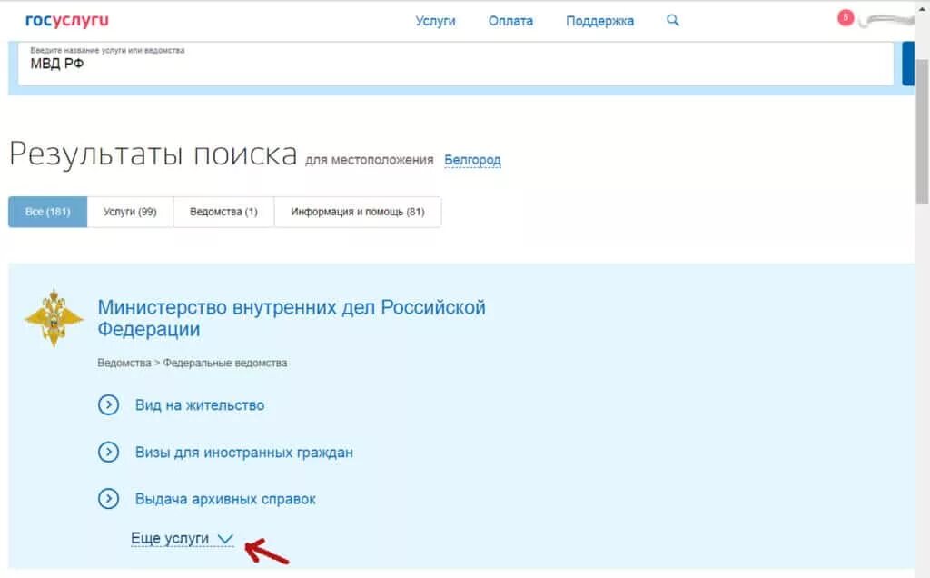Image resolution: width=930 pixels, height=578 pixels.
Task: Switch to the Ведомства (1) tab
Action: pos(223,212)
